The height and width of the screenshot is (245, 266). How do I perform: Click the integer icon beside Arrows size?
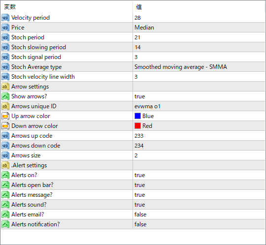[5, 155]
